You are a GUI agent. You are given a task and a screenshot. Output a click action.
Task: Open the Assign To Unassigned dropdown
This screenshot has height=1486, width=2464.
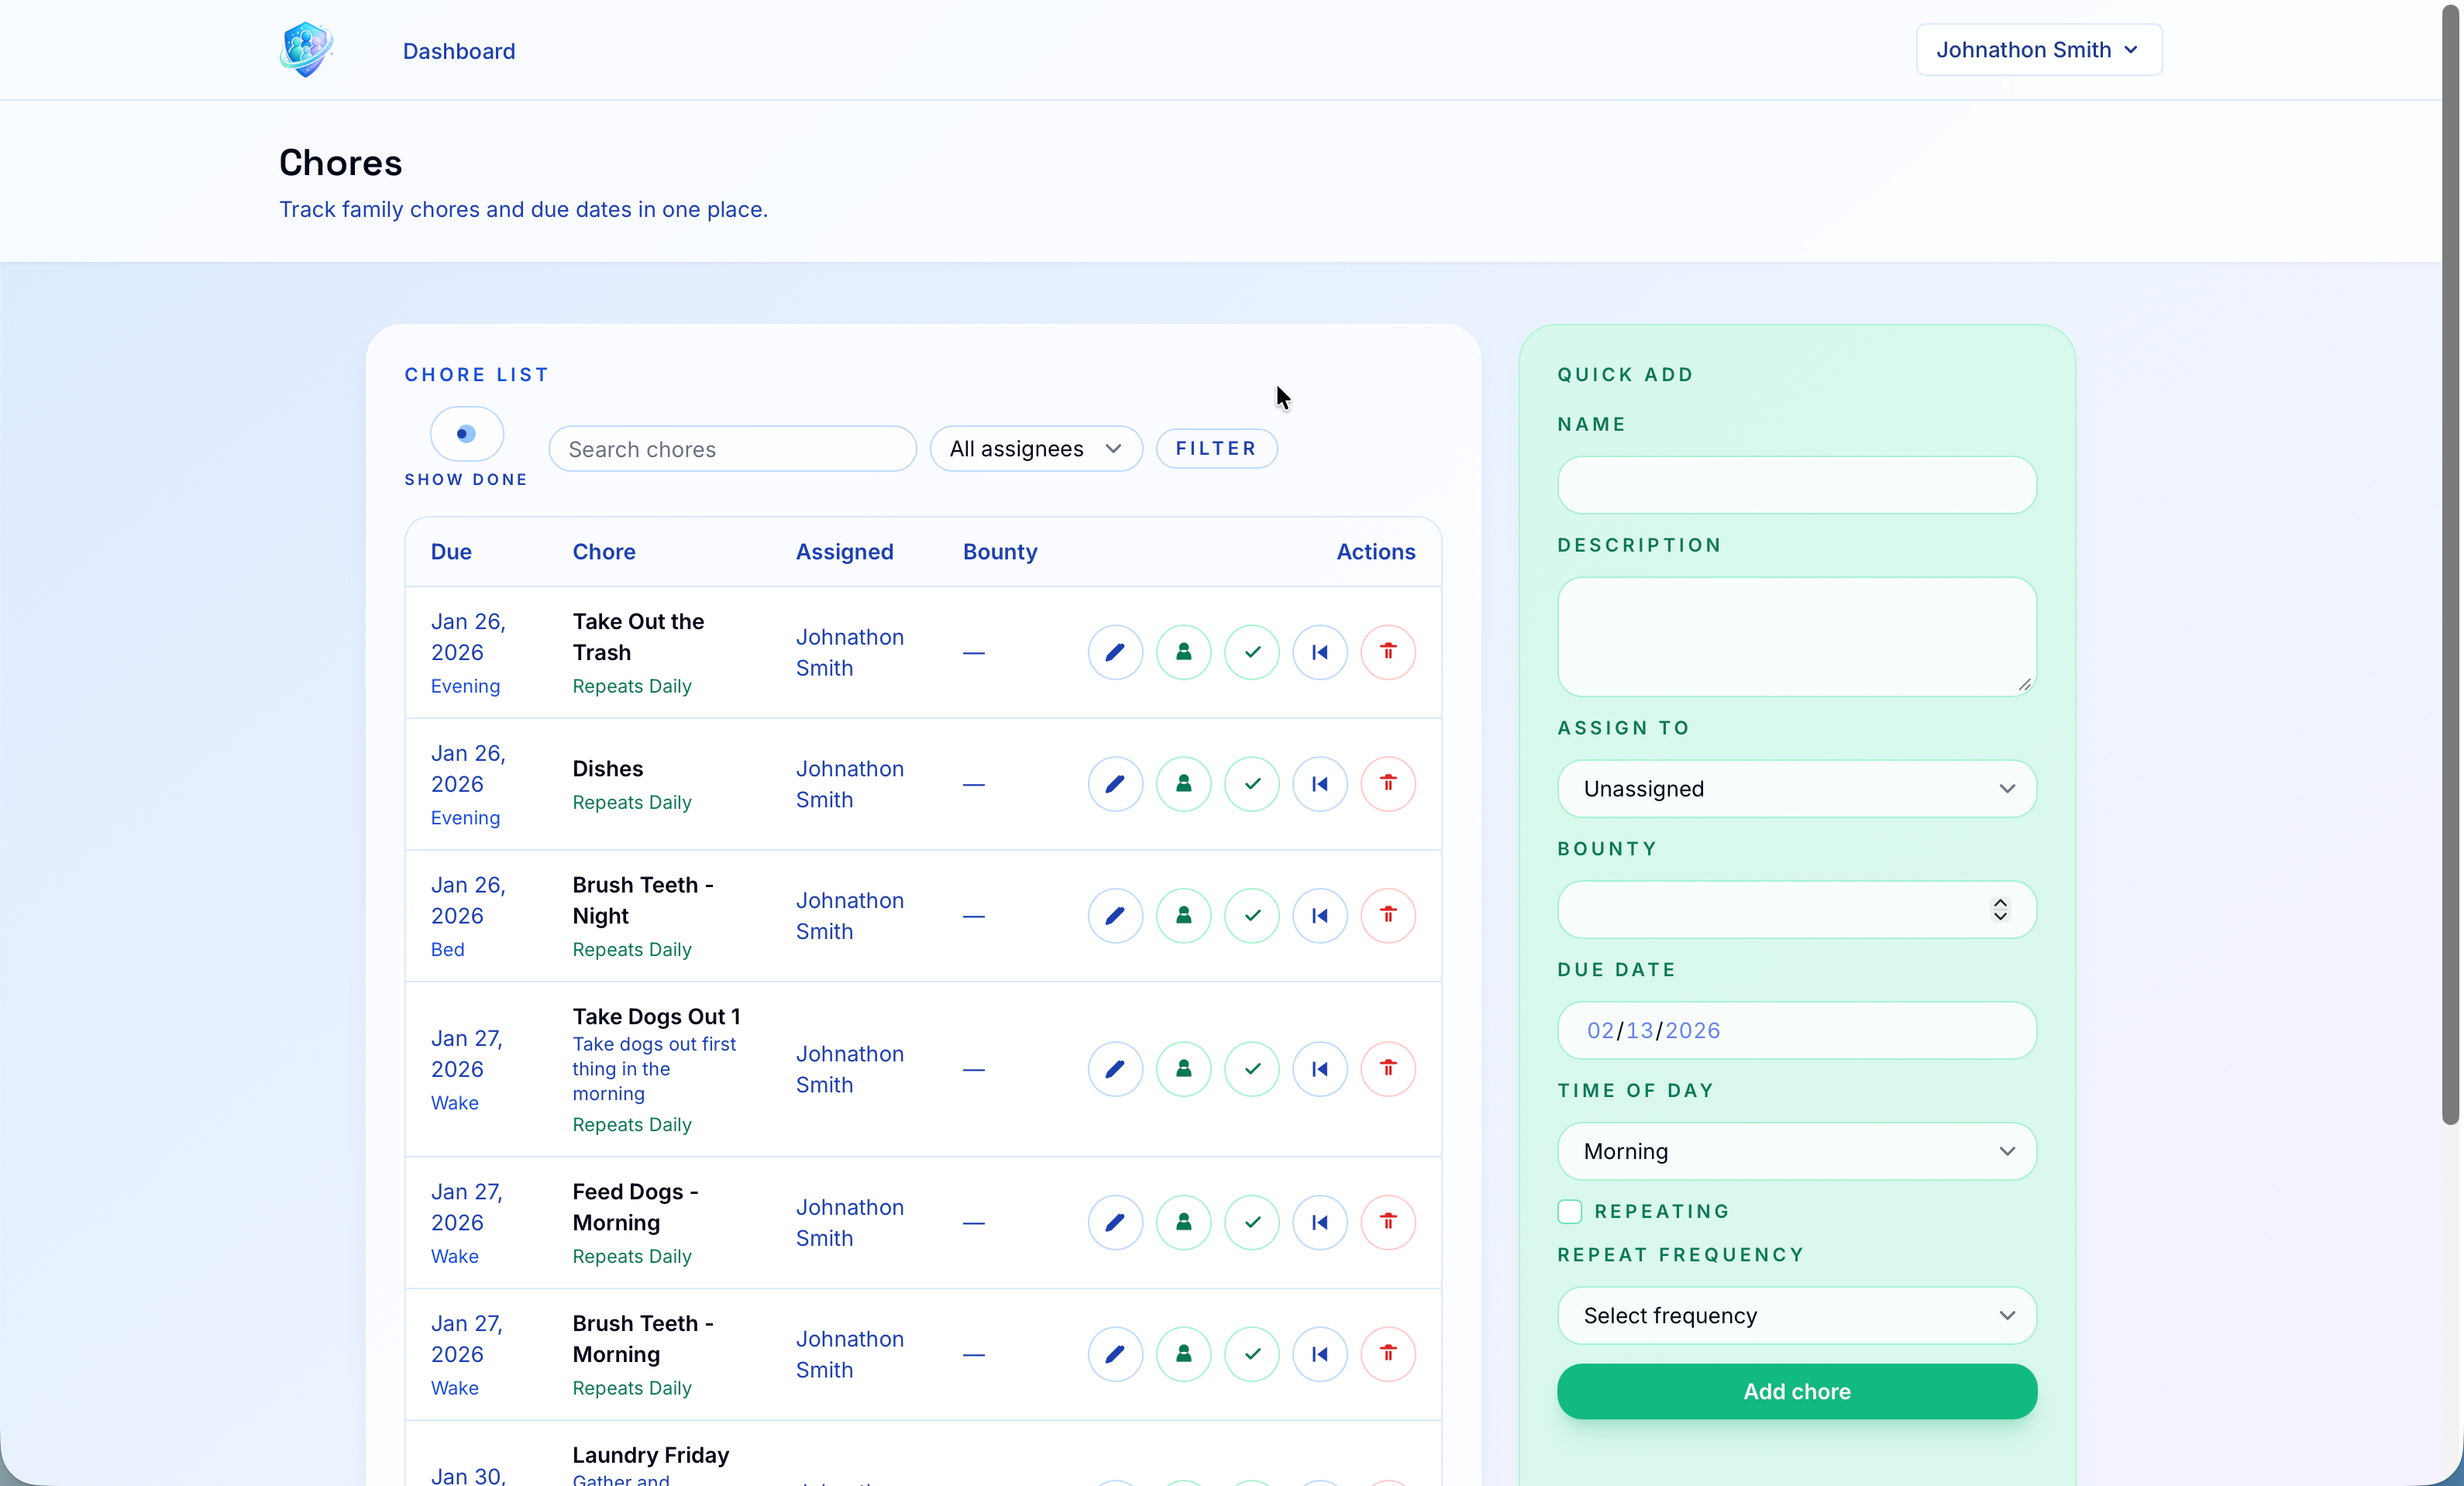[x=1795, y=789]
